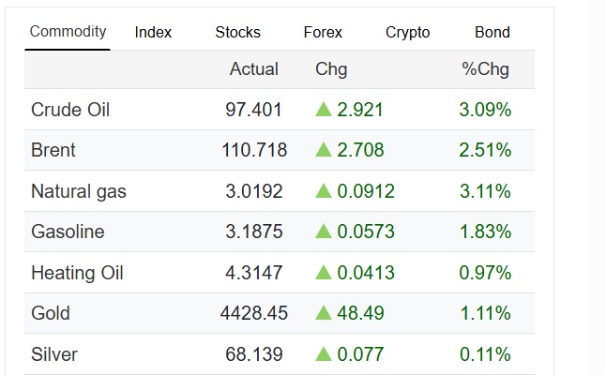Show the Crypto tab
This screenshot has height=375, width=606.
(407, 32)
